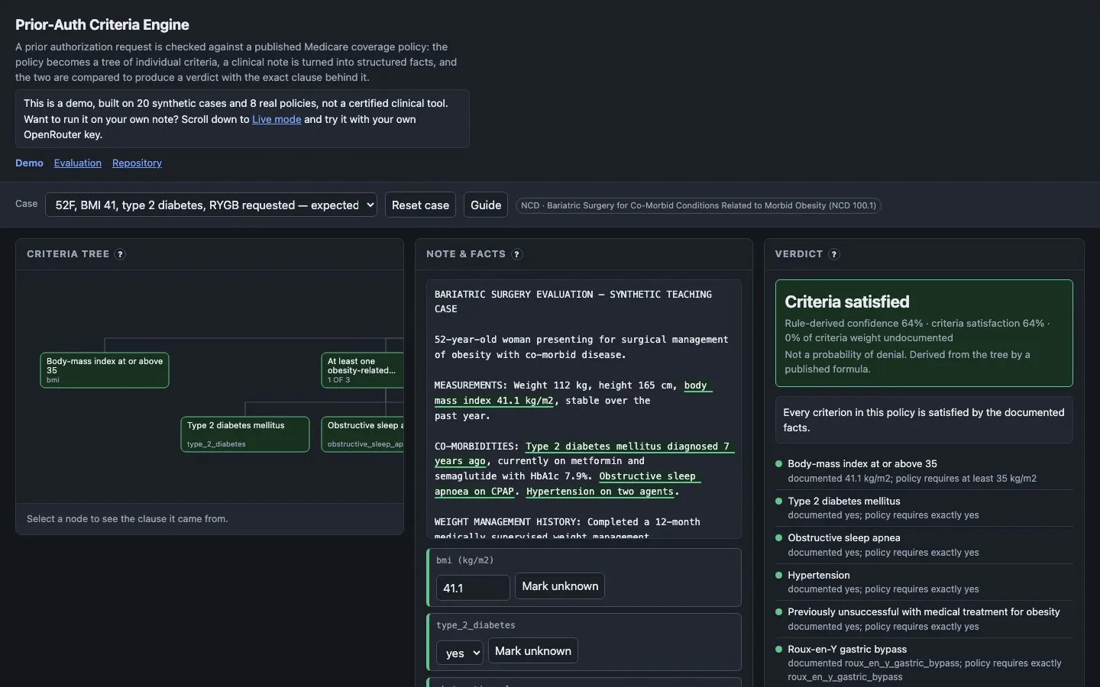Screen dimensions: 1100x687
Task: Open the Guide button
Action: coord(486,205)
